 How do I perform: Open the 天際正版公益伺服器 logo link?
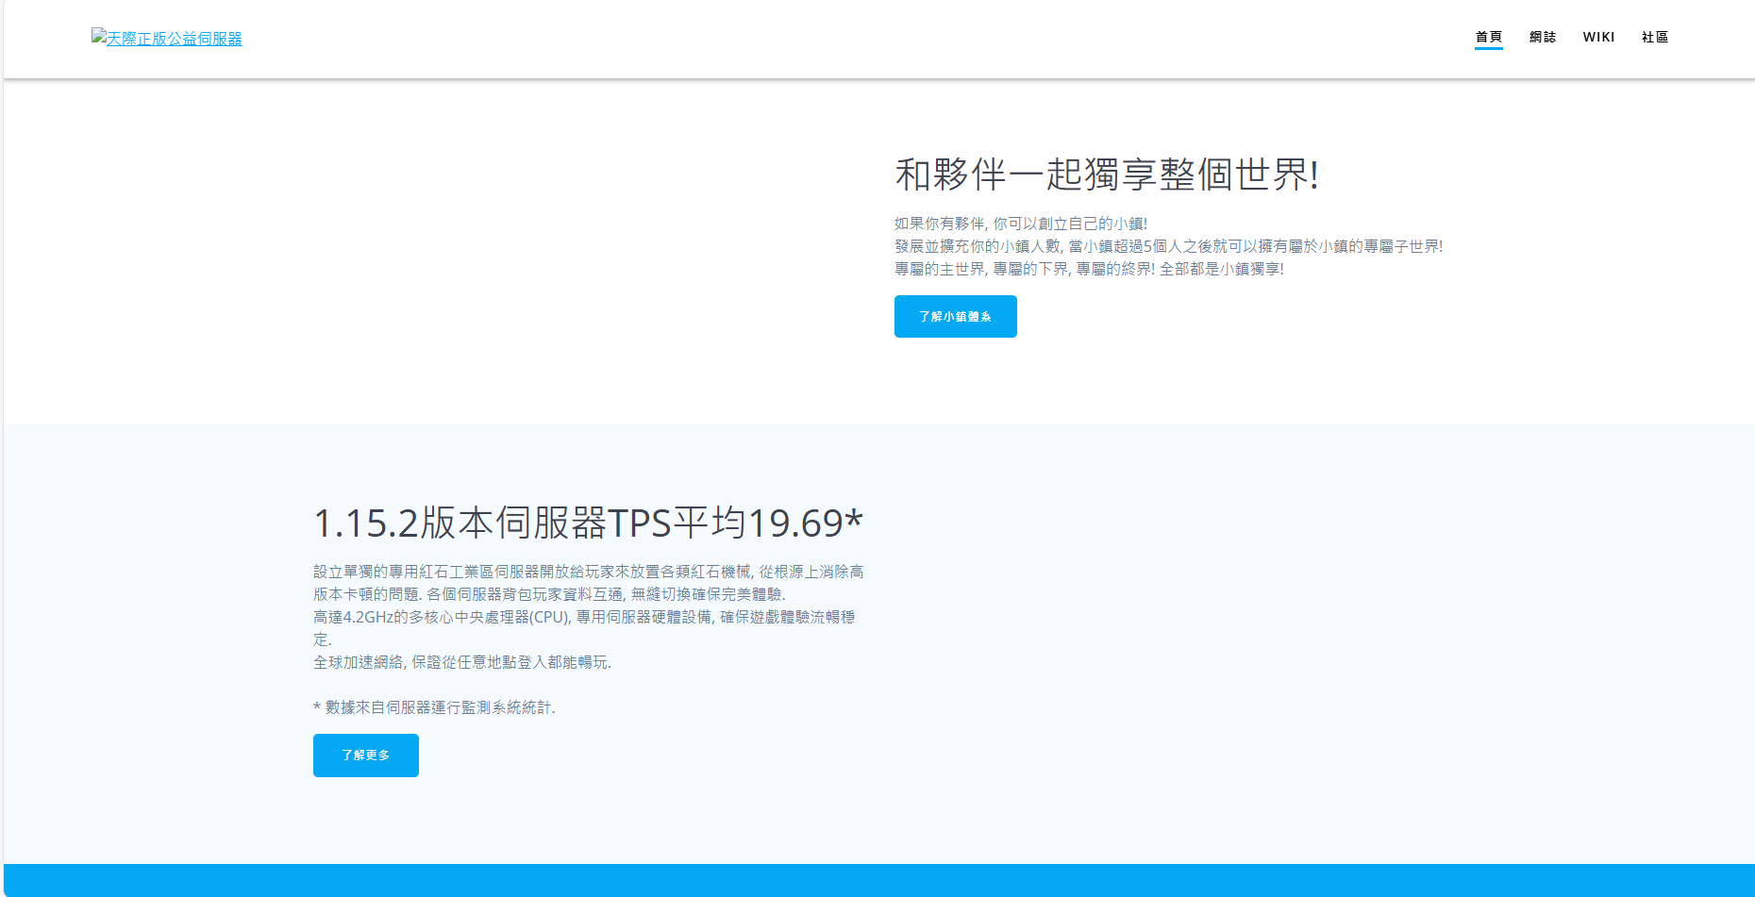pyautogui.click(x=175, y=39)
